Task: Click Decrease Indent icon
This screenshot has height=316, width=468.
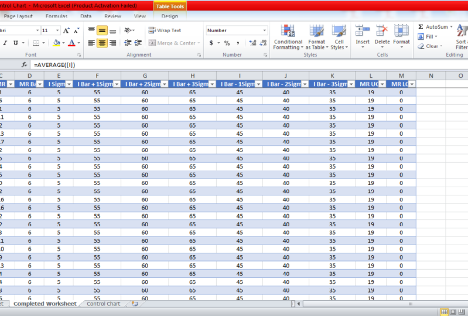Action: (x=128, y=43)
